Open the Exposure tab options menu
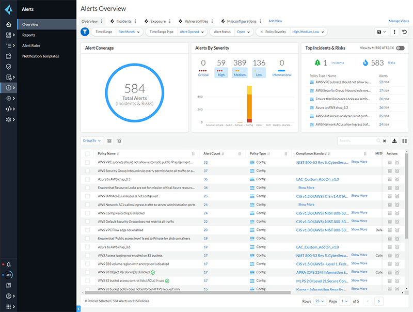413x312 pixels. click(170, 21)
